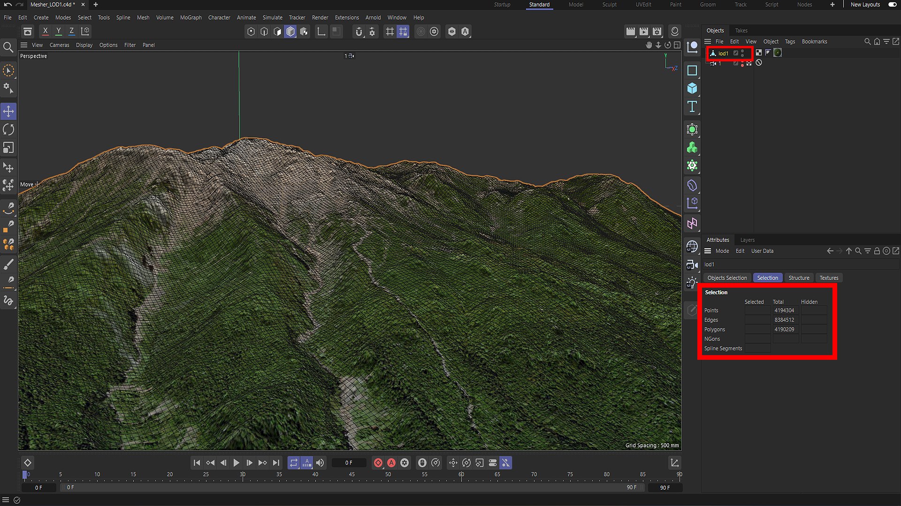Toggle Autokeying with the red A button
Viewport: 901px width, 506px height.
391,463
